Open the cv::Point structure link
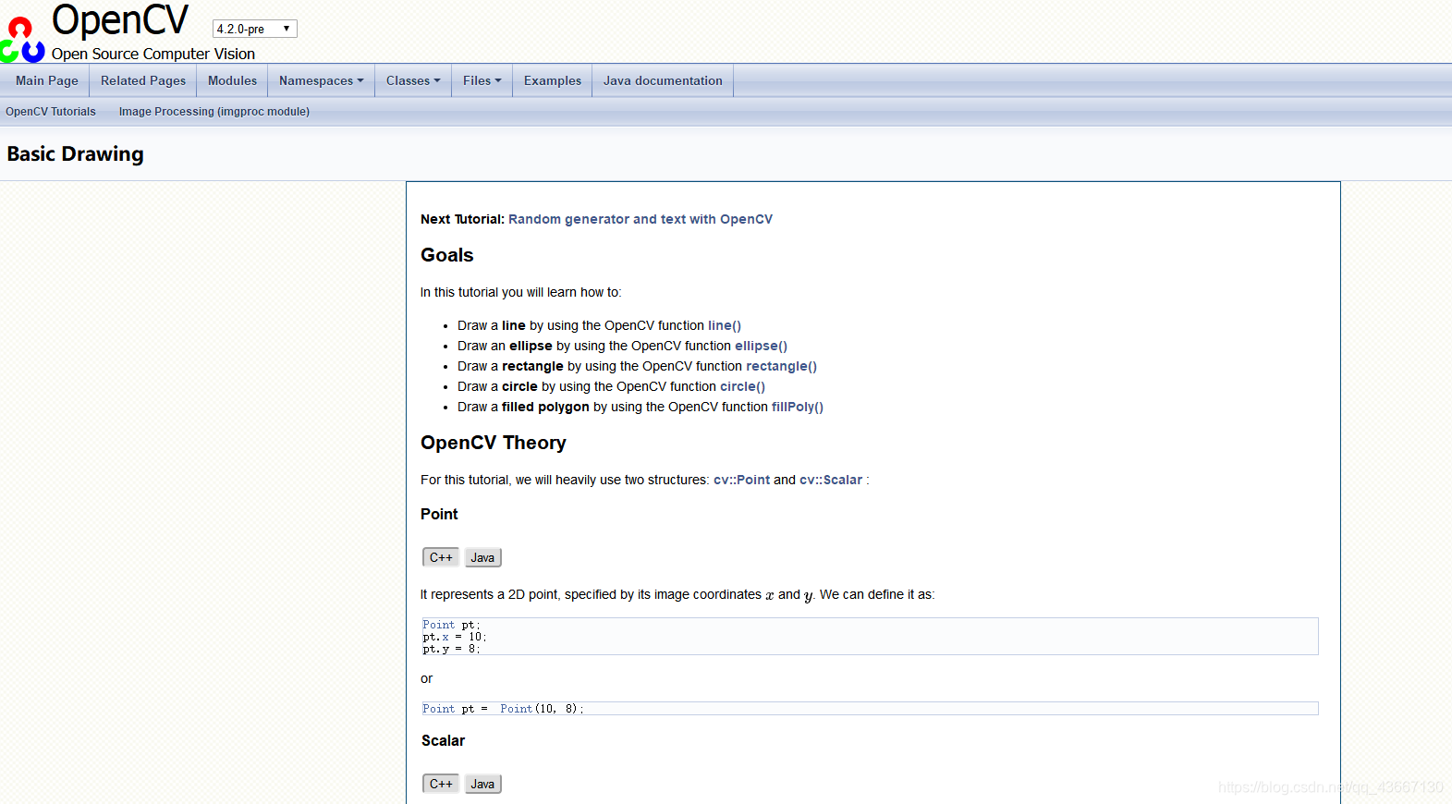The image size is (1452, 804). [x=741, y=480]
